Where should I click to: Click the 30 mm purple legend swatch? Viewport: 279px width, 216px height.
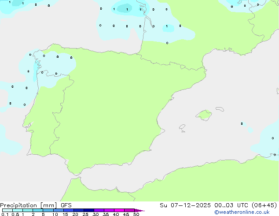point(99,210)
